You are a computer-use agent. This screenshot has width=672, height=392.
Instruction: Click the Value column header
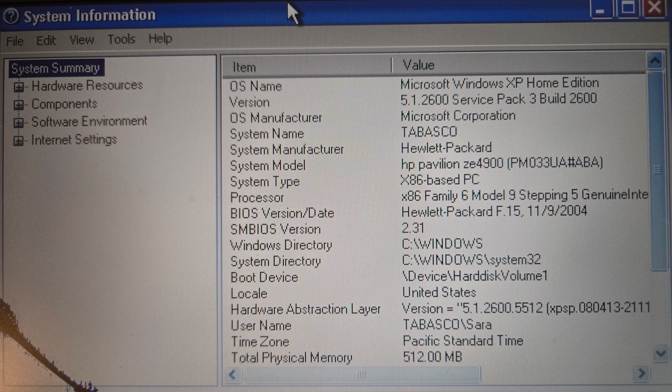[x=520, y=65]
